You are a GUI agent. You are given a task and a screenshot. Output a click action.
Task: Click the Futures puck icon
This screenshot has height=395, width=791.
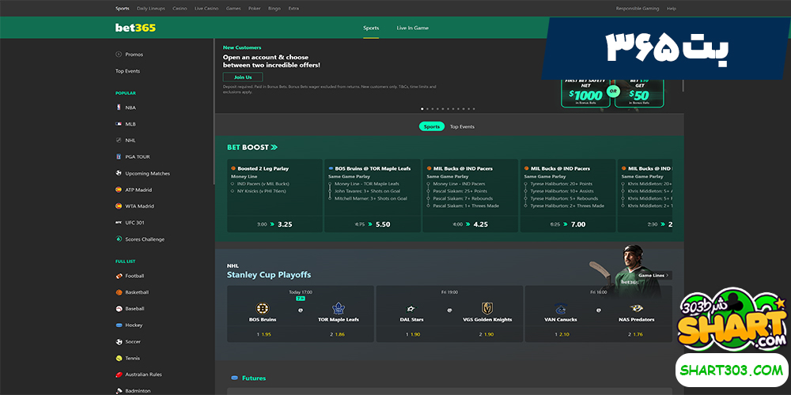click(234, 378)
